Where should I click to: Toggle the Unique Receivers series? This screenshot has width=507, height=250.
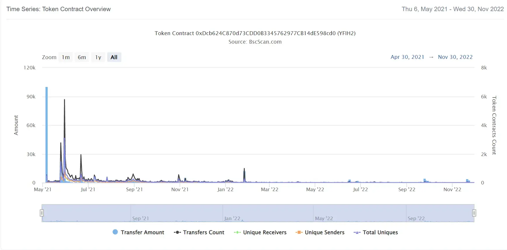point(260,232)
